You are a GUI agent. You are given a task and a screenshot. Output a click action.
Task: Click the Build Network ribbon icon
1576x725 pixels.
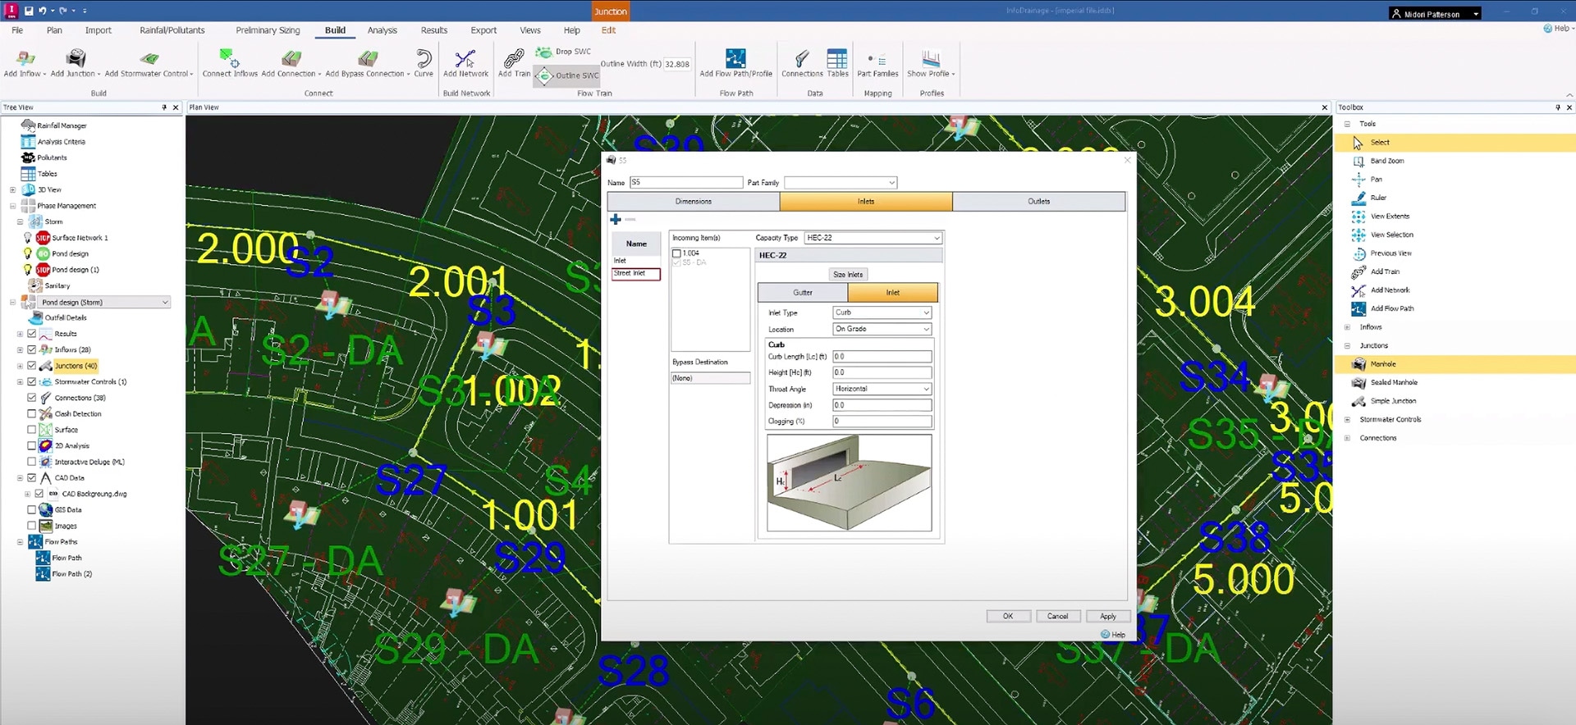(465, 59)
